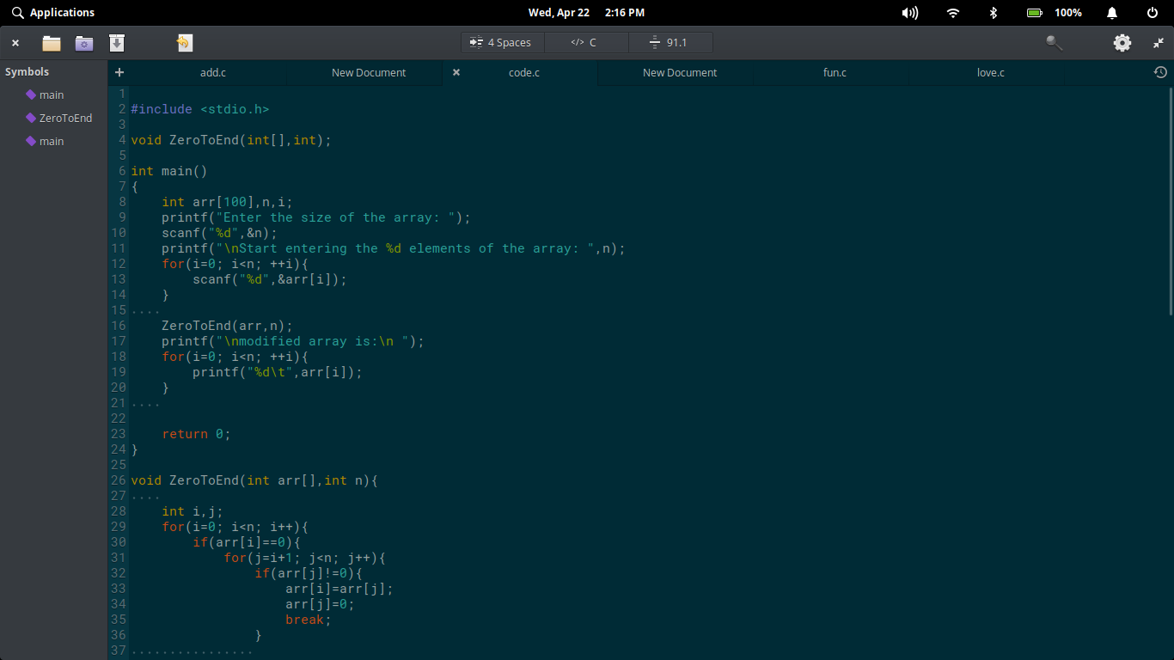Restore the window with the unmaximize arrows

tap(1159, 42)
